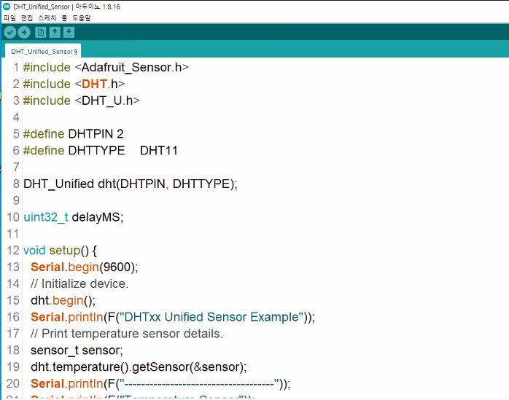The image size is (509, 400).
Task: Click '// Print temperature sensor details.' comment
Action: (x=127, y=334)
